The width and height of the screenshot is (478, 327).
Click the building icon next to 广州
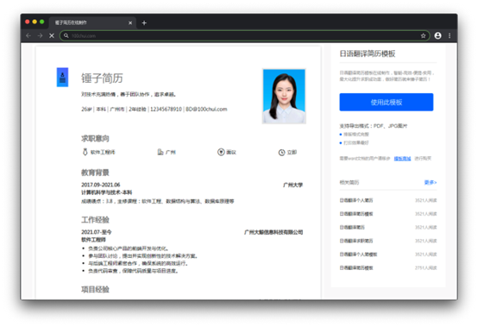coord(160,152)
